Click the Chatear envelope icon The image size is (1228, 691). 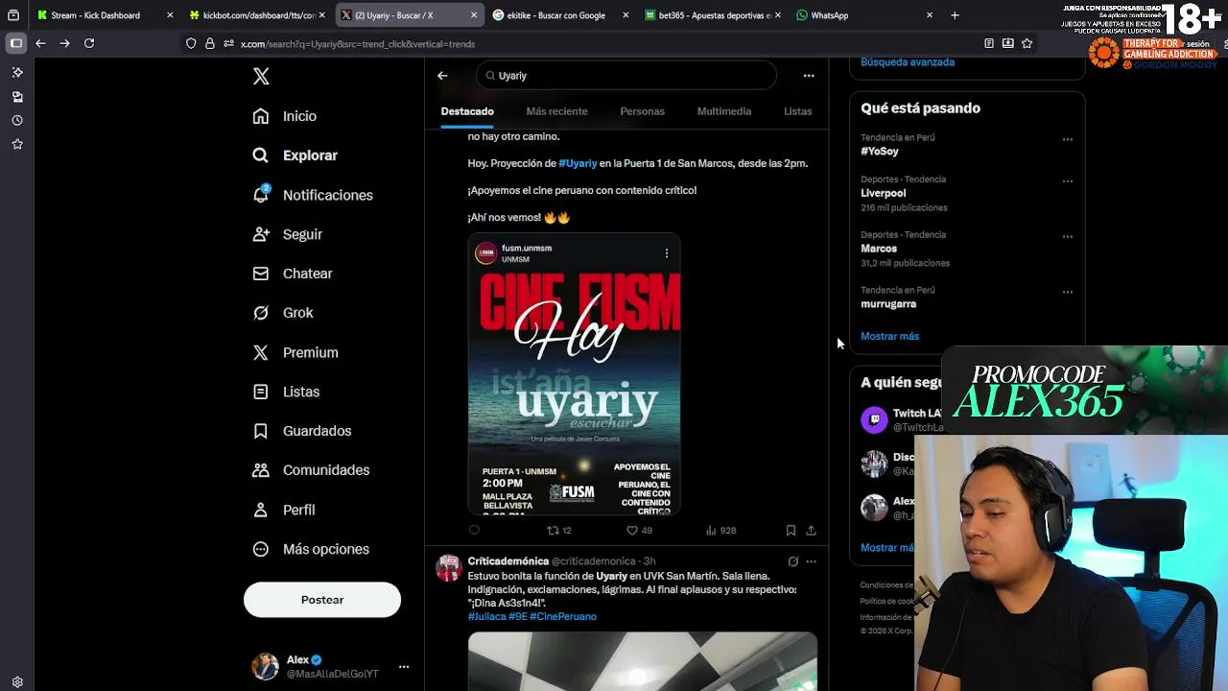point(261,274)
